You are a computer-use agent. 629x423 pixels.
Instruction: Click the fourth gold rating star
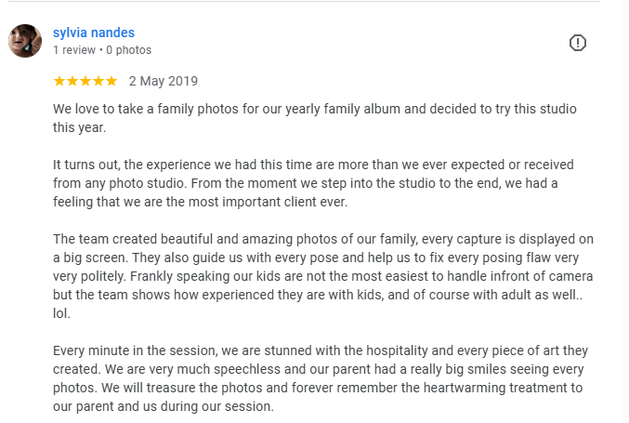(x=98, y=81)
